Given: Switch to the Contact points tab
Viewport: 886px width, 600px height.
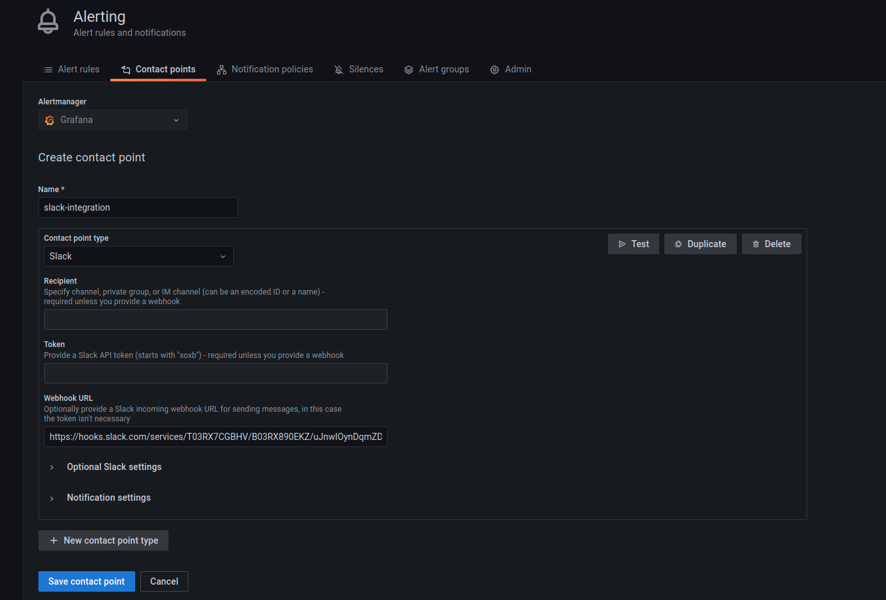Looking at the screenshot, I should click(158, 70).
